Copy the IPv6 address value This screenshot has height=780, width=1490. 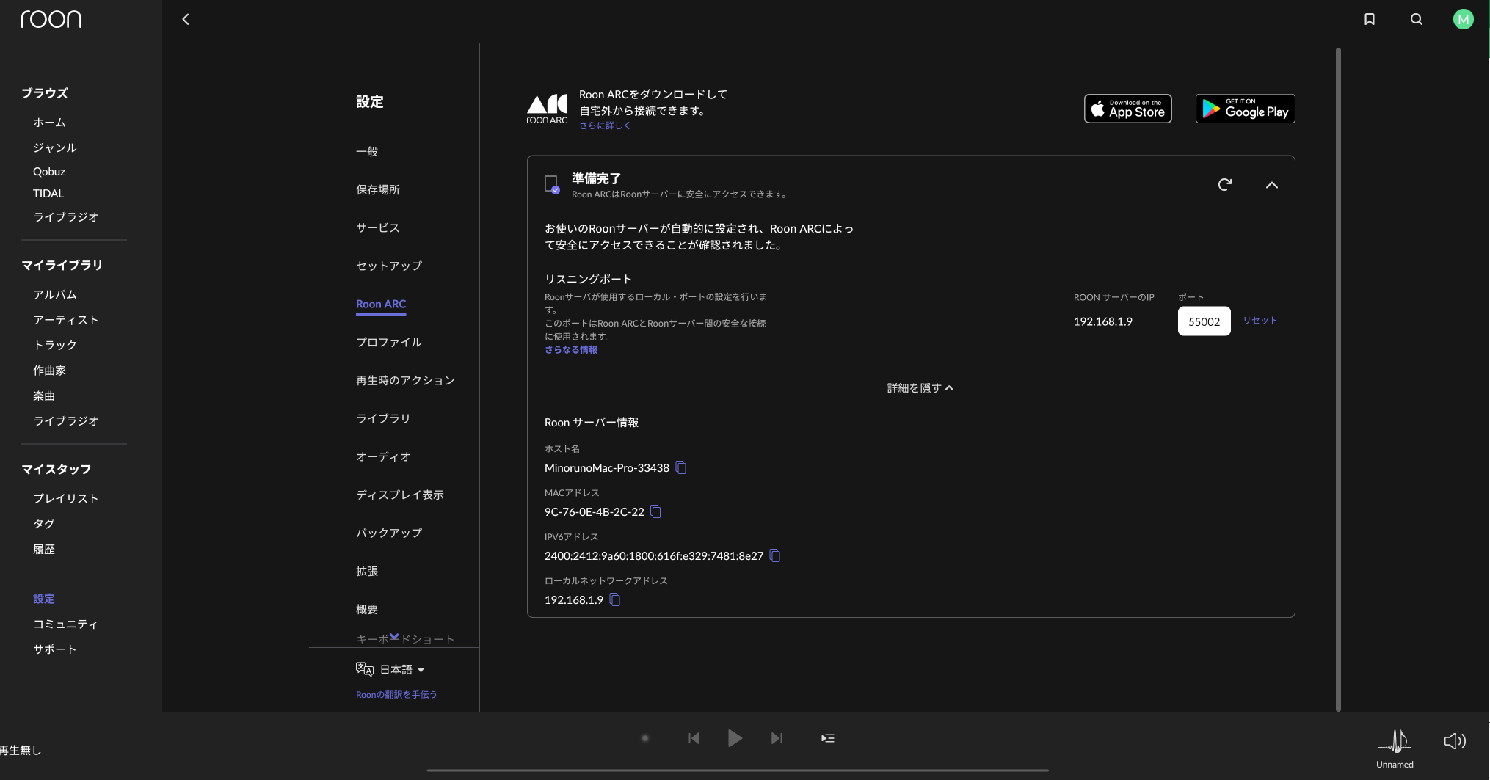775,555
